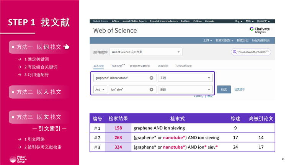Image resolution: width=294 pixels, height=165 pixels.
Task: Click the Web of Science page title
Action: tap(115, 30)
